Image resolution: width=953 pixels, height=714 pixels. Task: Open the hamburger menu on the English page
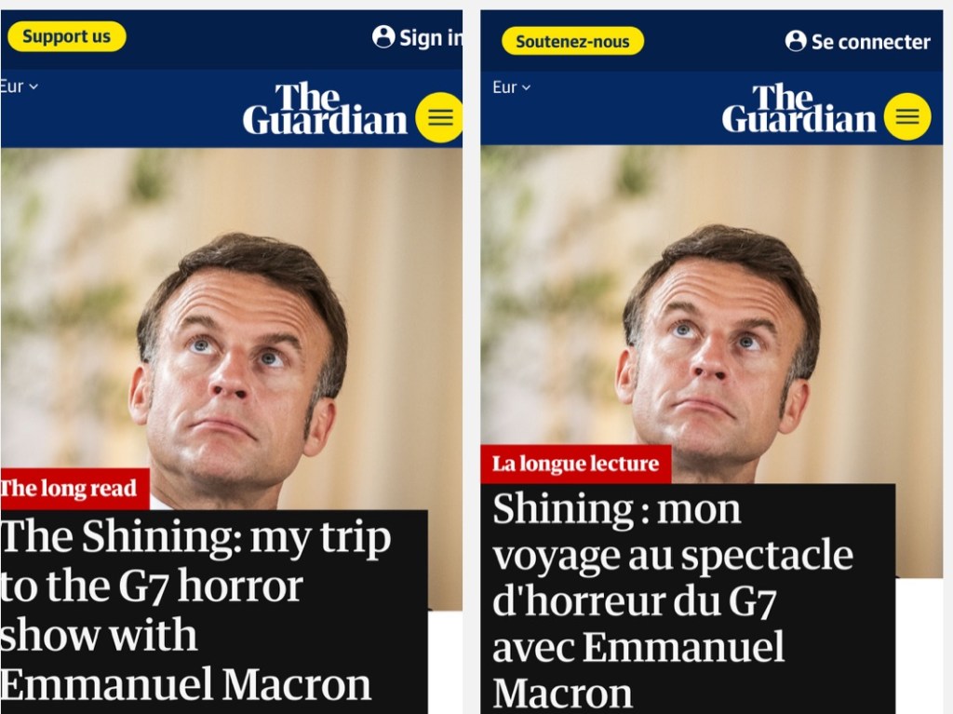439,117
